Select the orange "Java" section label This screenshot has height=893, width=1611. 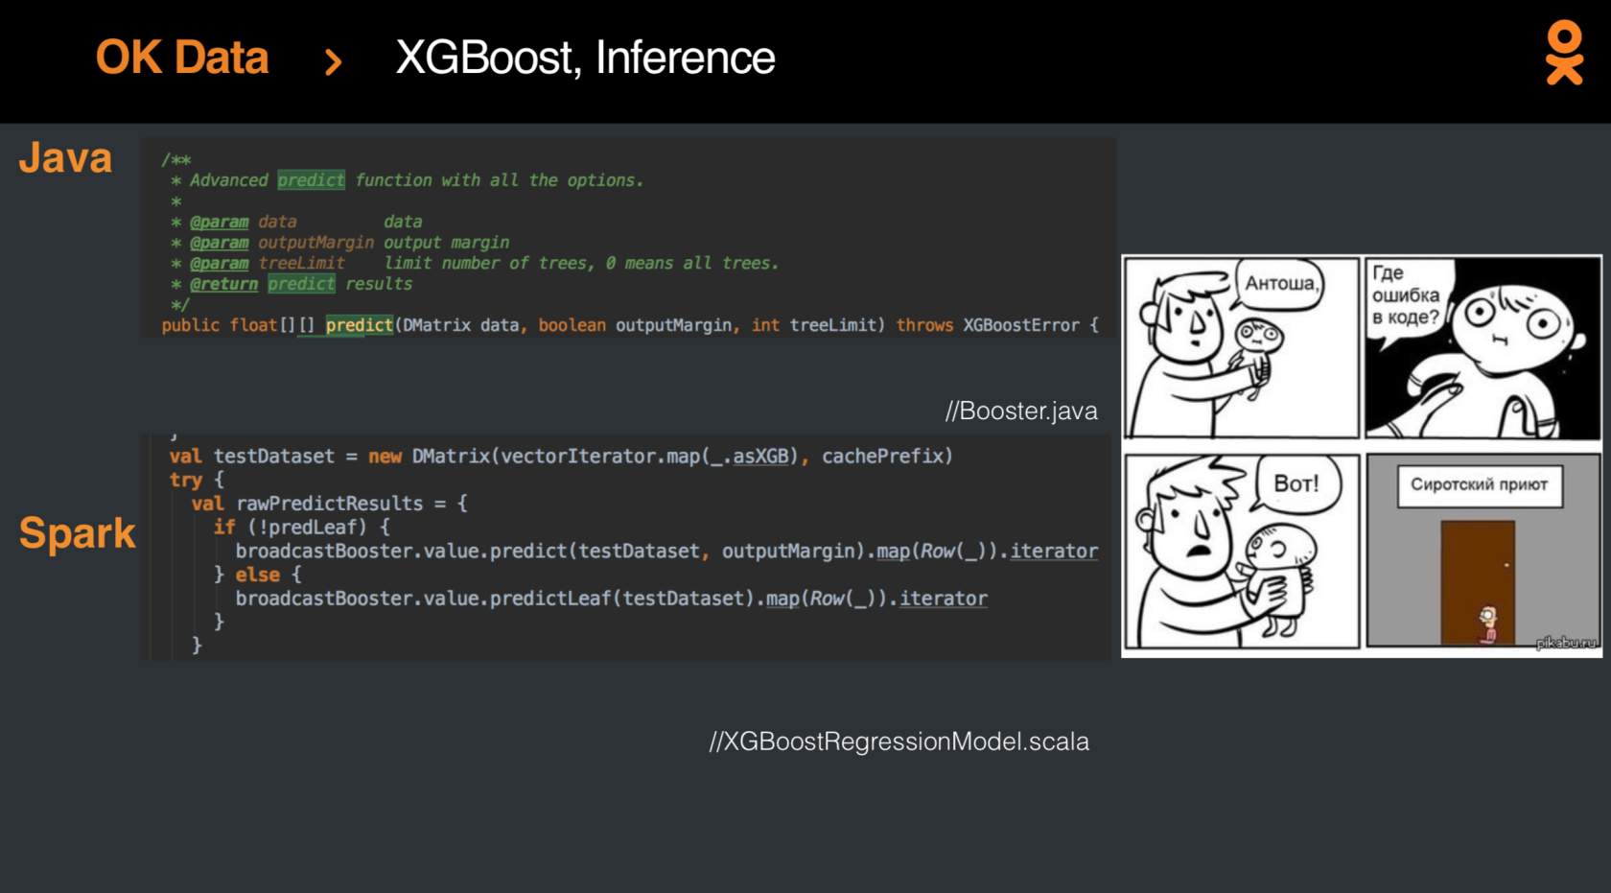[x=65, y=158]
